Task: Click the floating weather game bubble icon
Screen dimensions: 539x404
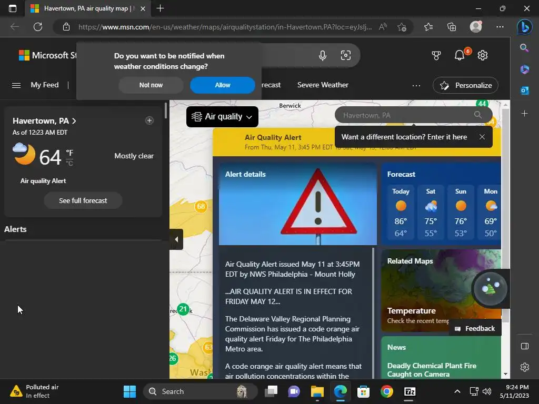Action: 490,289
